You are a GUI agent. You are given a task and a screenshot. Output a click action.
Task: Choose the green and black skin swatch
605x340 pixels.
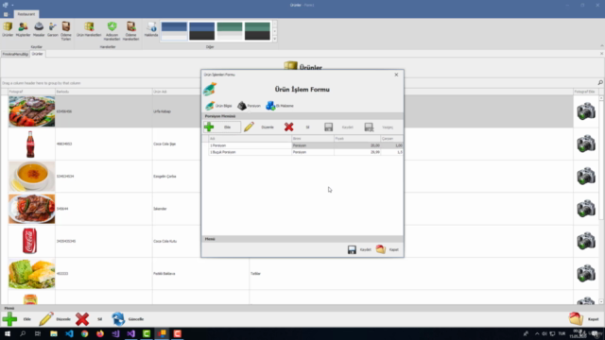tap(257, 31)
